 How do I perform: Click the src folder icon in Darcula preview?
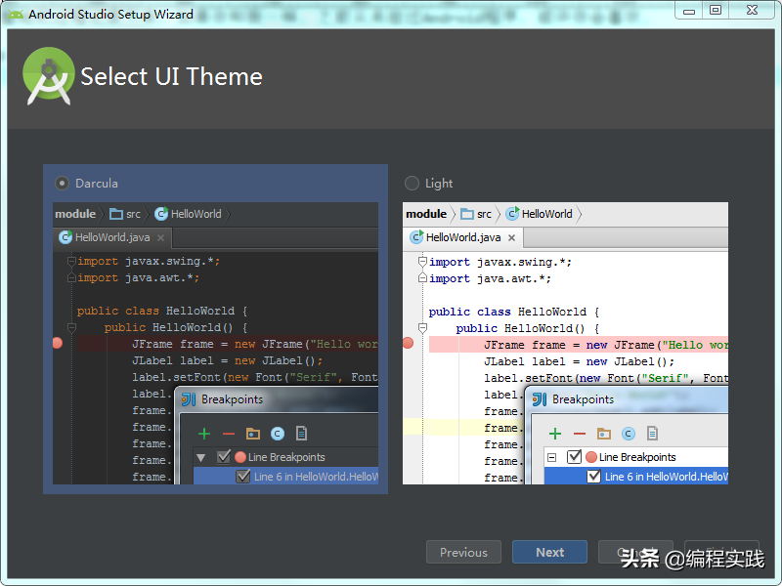116,214
